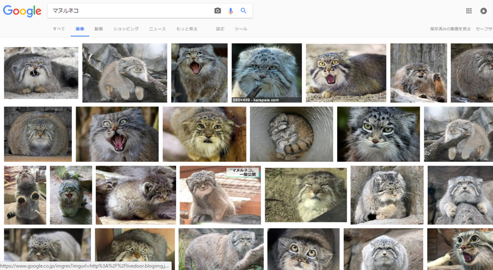The height and width of the screenshot is (270, 493).
Task: Click into the マヌルネコ search box
Action: point(130,11)
